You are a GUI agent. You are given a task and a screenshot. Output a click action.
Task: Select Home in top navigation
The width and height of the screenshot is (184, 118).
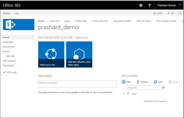[x=41, y=21]
